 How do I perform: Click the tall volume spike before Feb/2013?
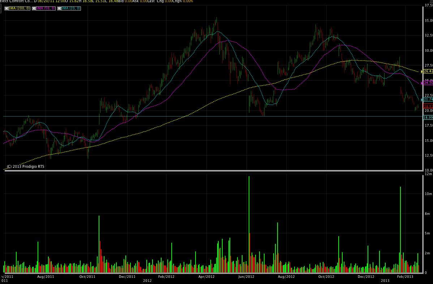coord(400,229)
